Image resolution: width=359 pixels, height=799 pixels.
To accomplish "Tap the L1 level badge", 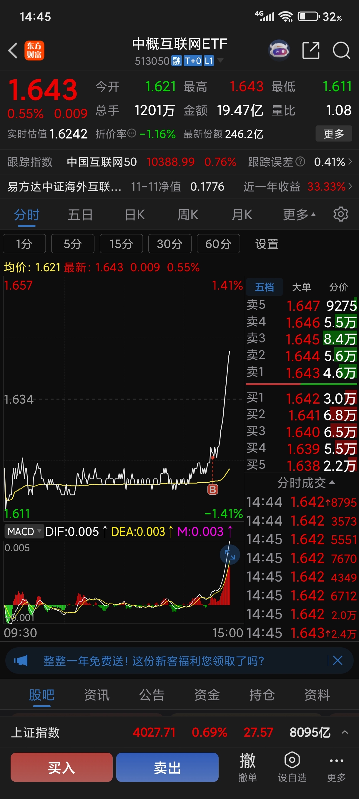I will [x=209, y=61].
